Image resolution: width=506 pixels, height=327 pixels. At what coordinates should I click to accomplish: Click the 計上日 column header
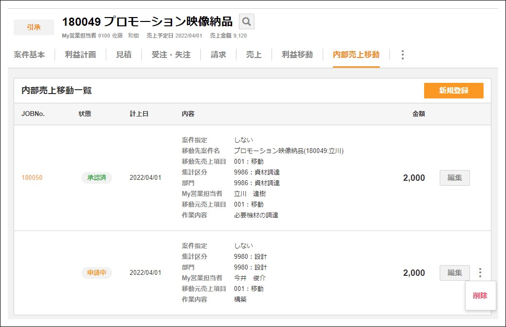(139, 114)
